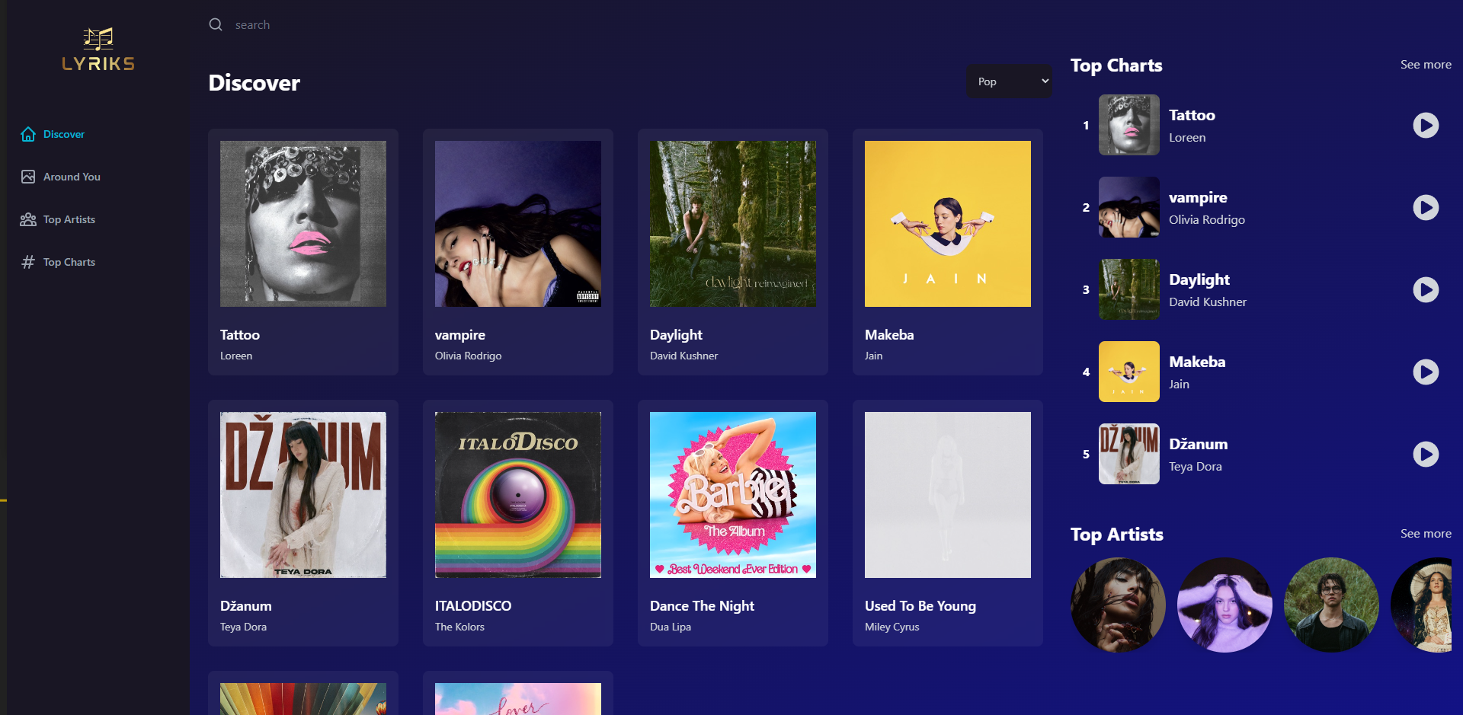1463x715 pixels.
Task: Click the Around You picture icon
Action: tap(28, 177)
